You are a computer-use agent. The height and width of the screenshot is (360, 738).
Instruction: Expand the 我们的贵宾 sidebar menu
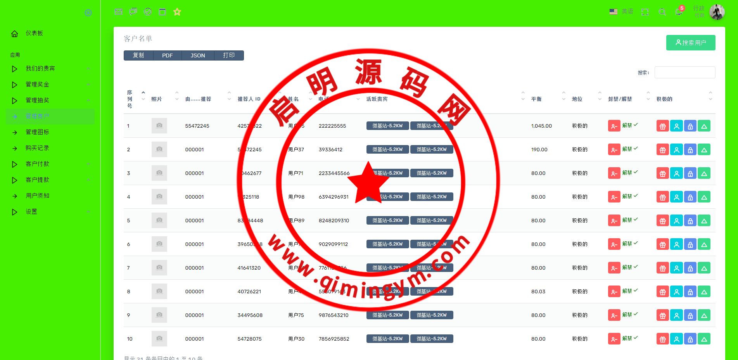40,69
